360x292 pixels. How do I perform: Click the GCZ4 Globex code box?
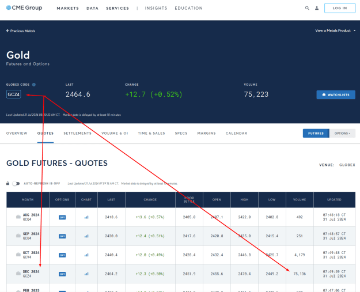[14, 94]
